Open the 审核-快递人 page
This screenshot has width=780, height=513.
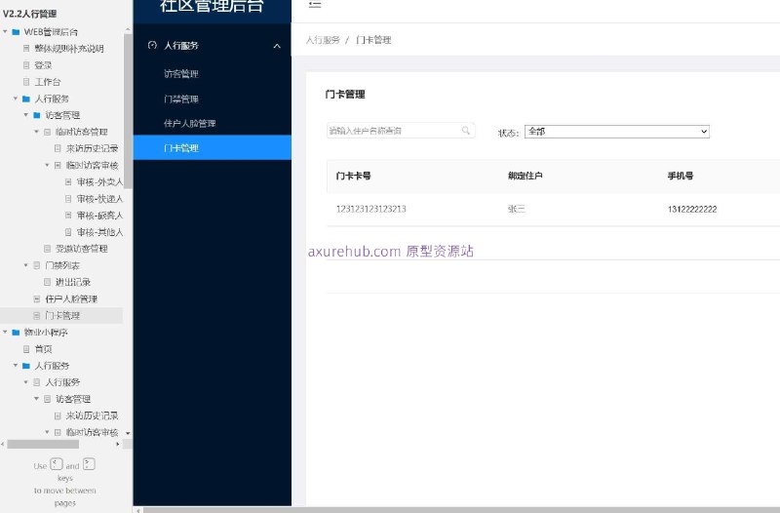point(99,199)
